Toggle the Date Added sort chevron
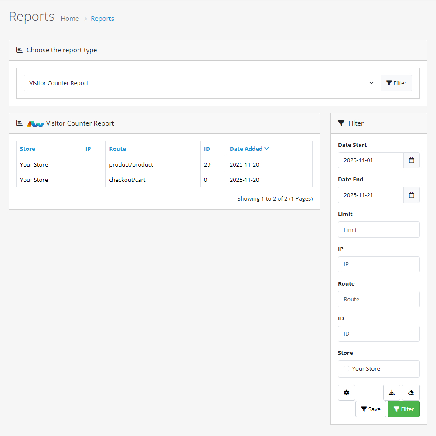Screen dimensions: 436x436 (266, 149)
